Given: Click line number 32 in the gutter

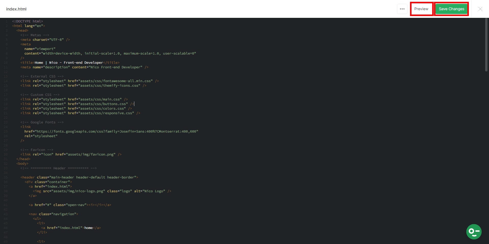Looking at the screenshot, I should click(6, 163).
